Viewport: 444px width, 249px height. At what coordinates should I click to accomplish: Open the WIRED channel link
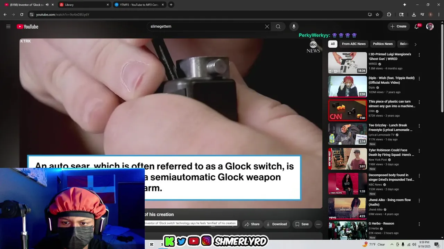(x=373, y=64)
